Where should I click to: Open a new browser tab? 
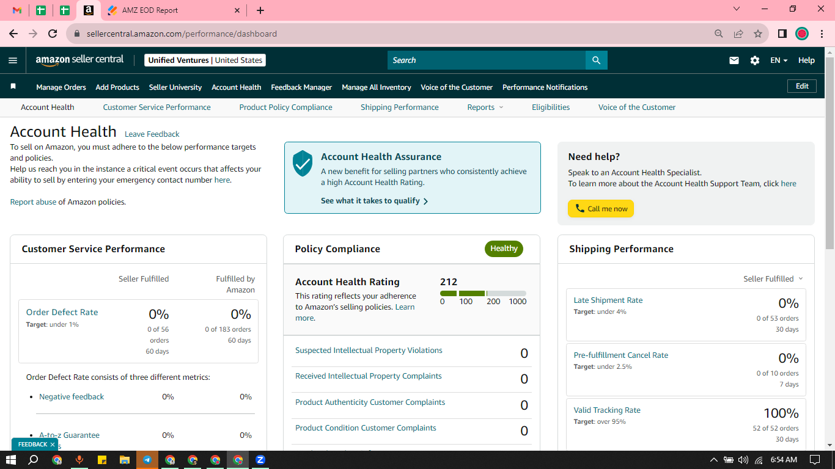tap(260, 10)
